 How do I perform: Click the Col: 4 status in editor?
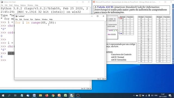tap(104, 79)
